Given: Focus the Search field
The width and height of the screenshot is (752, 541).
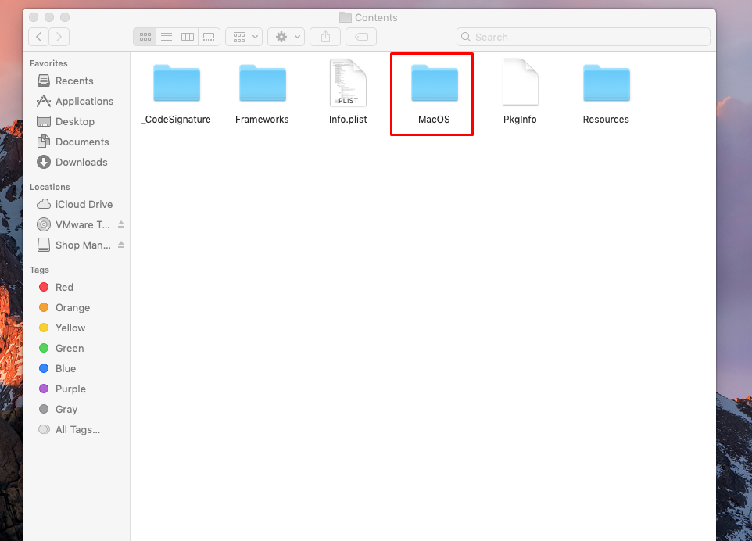Looking at the screenshot, I should click(583, 37).
